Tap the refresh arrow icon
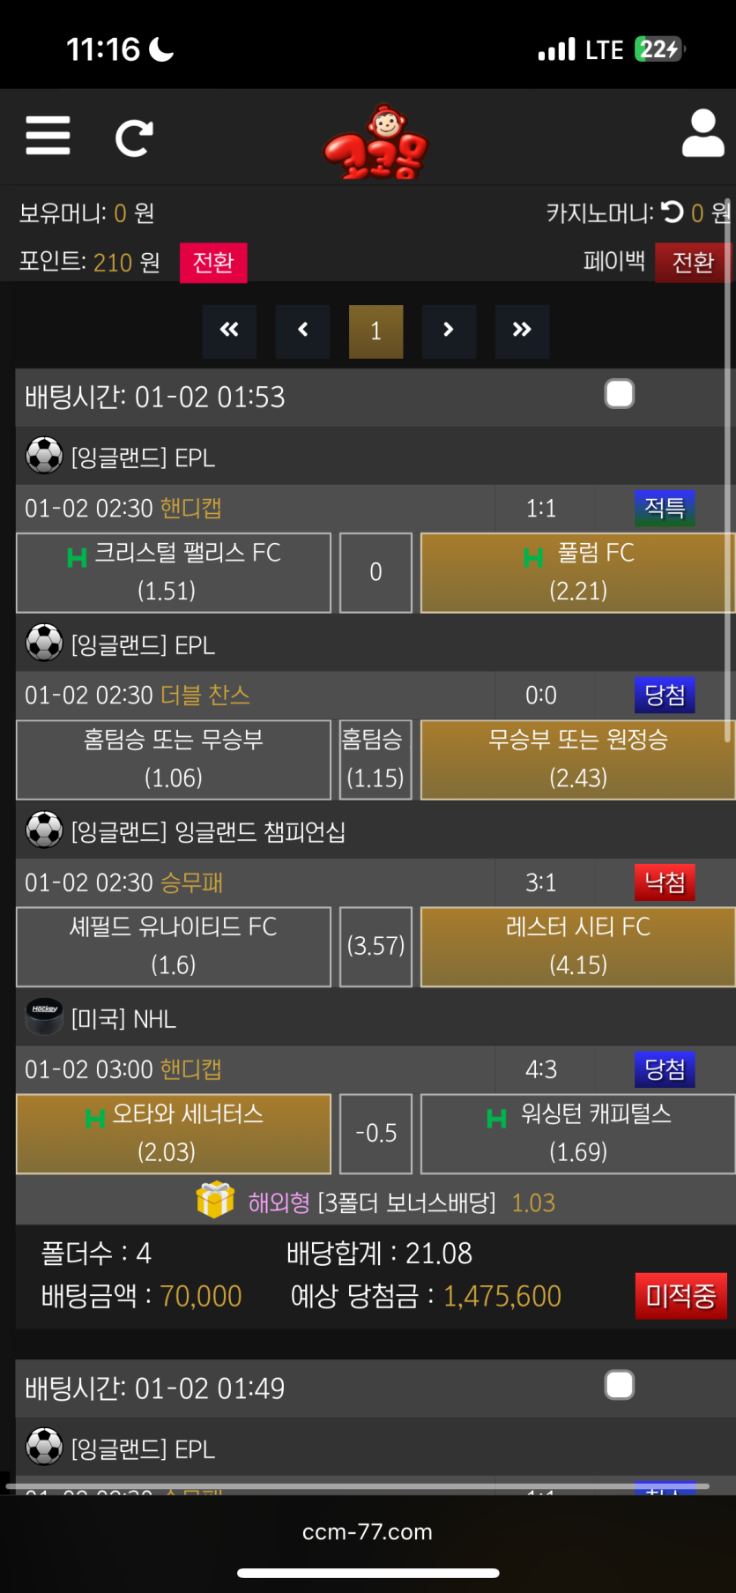Screen dimensions: 736x1593 134,138
